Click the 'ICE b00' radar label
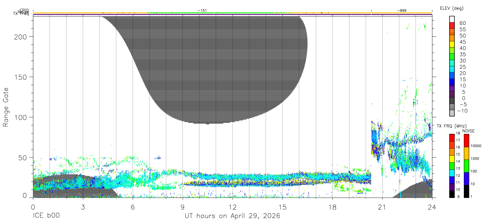The height and width of the screenshot is (224, 486). pos(46,216)
